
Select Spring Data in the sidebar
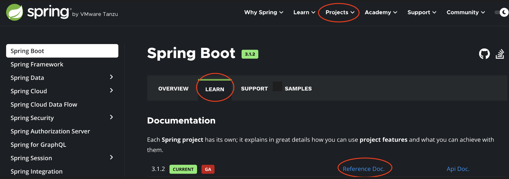27,78
